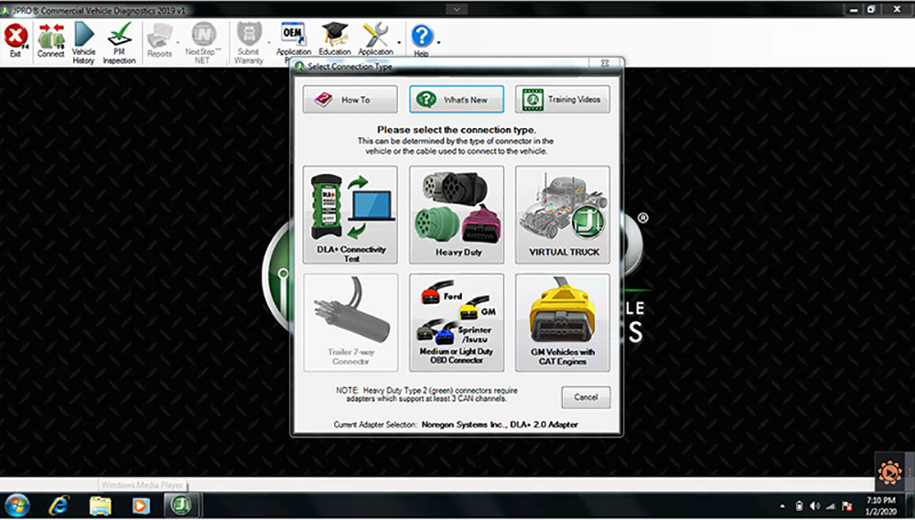The height and width of the screenshot is (520, 915).
Task: Open File Explorer from taskbar
Action: pyautogui.click(x=100, y=505)
